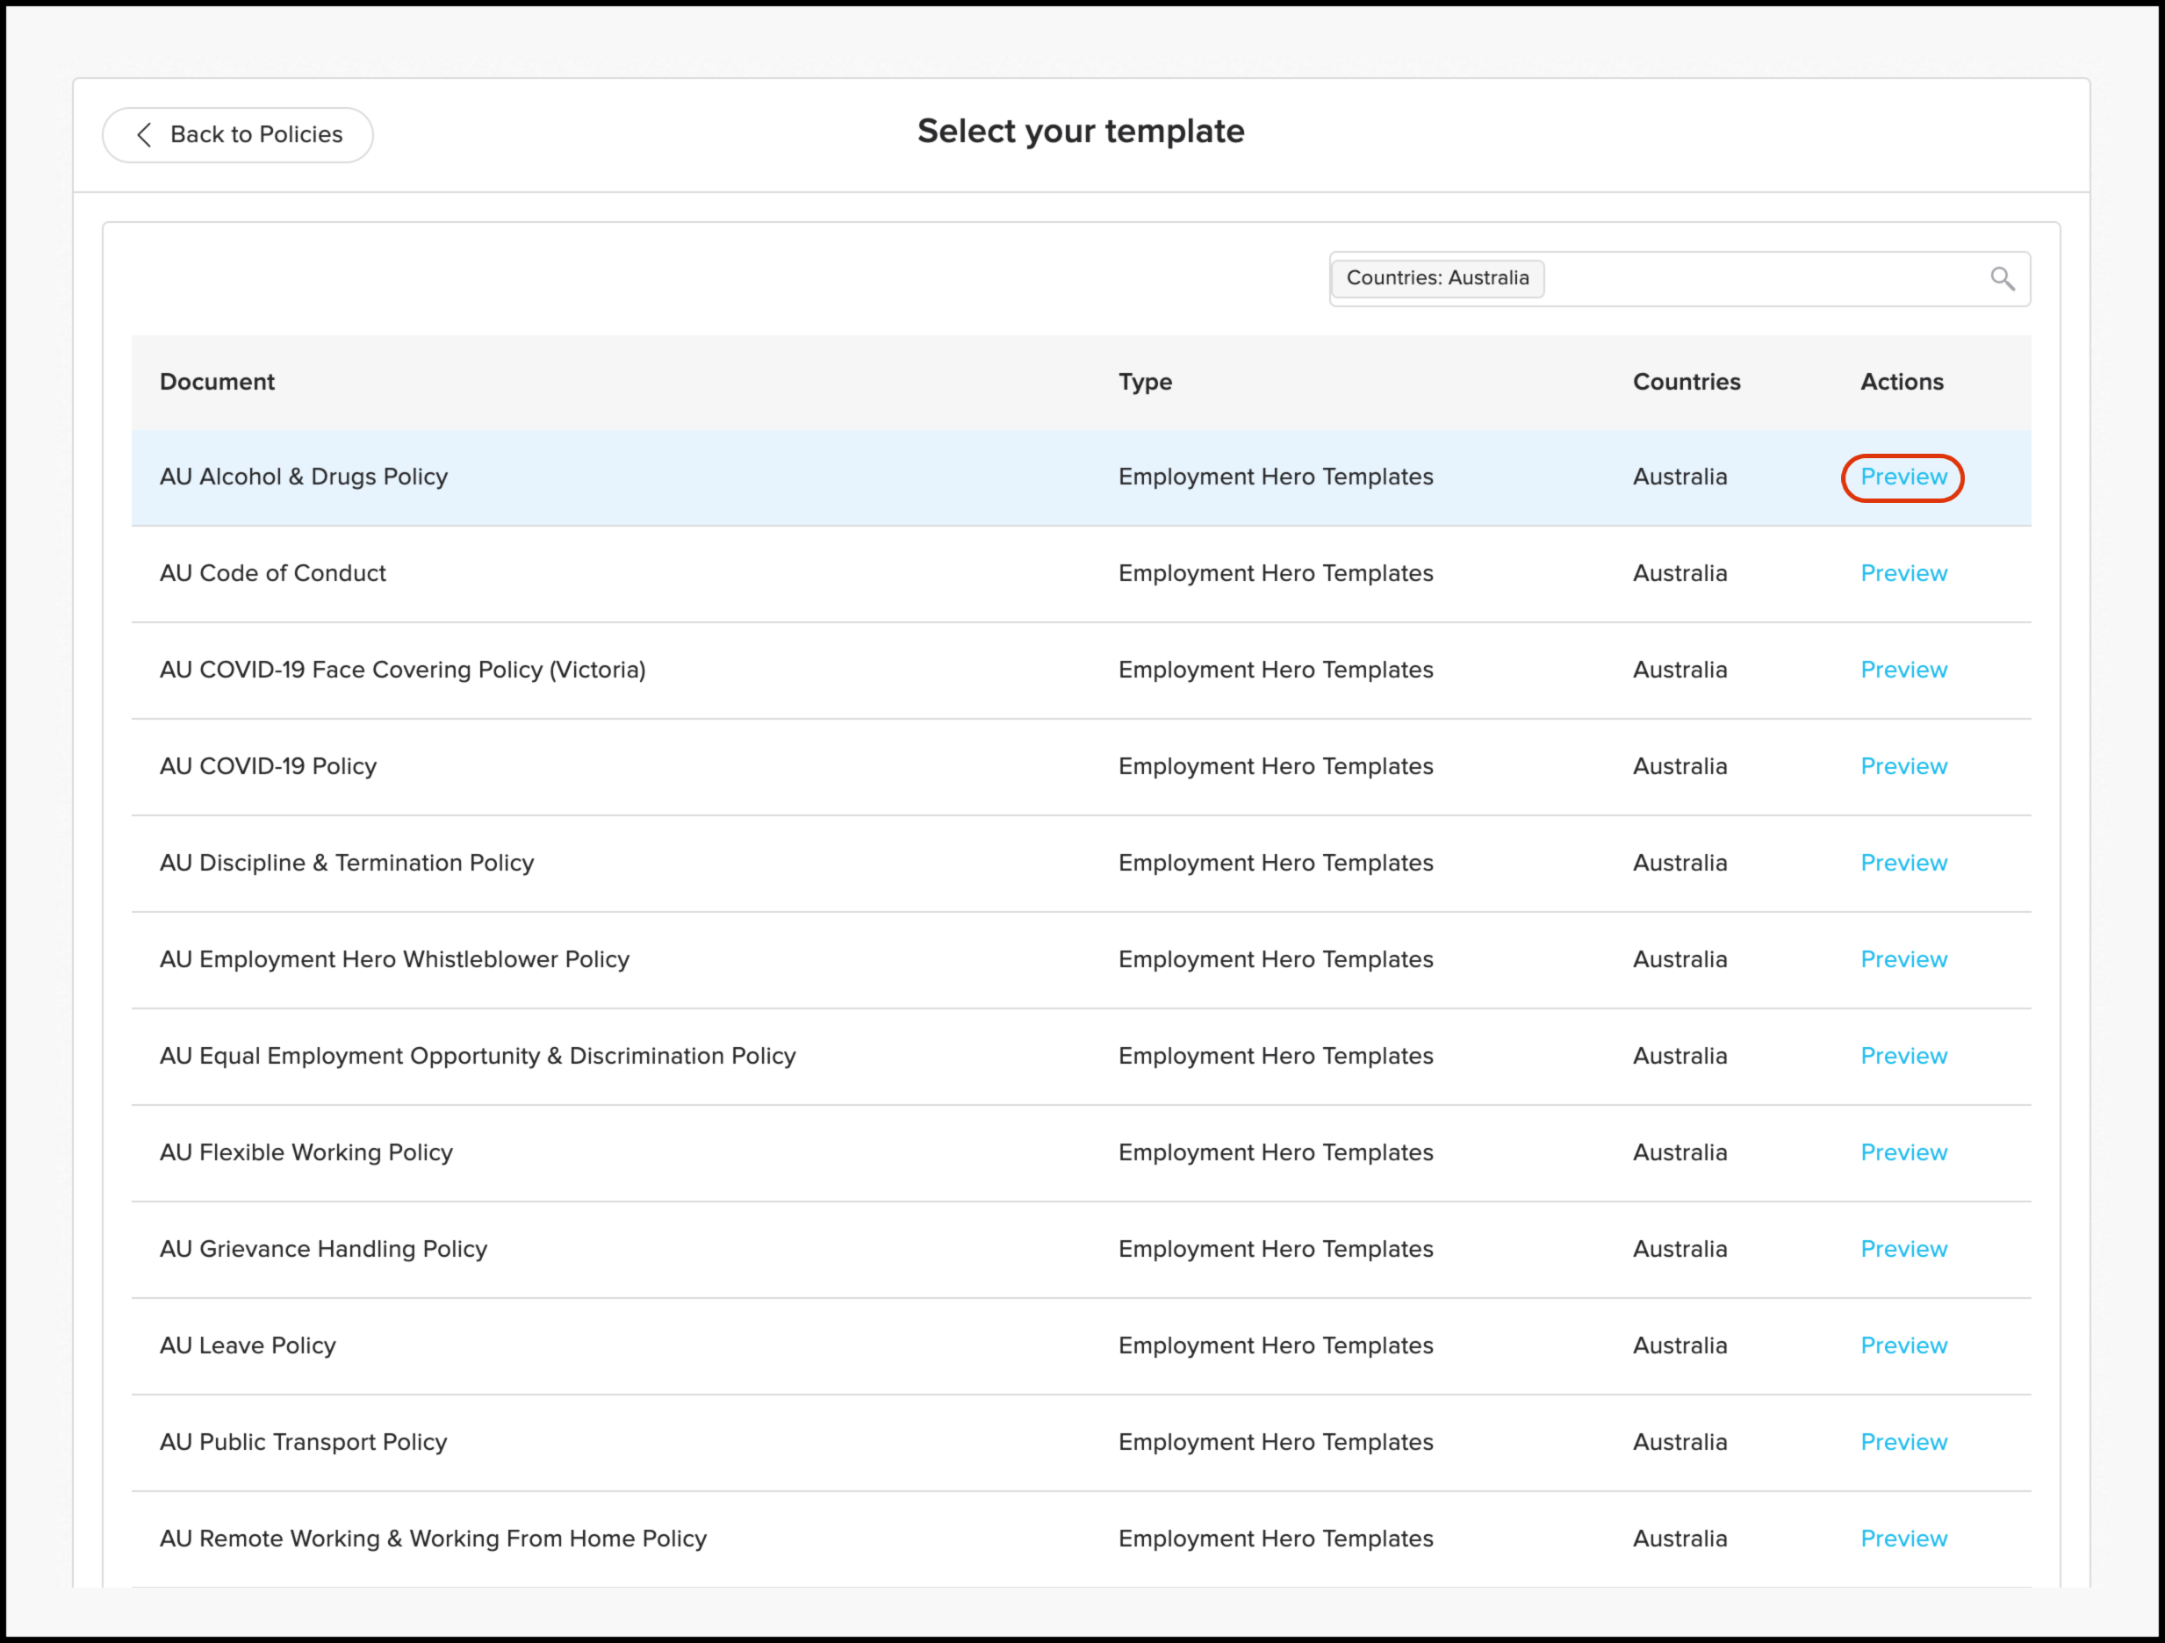Select the AU Leave Policy document
The width and height of the screenshot is (2165, 1643).
click(x=248, y=1346)
